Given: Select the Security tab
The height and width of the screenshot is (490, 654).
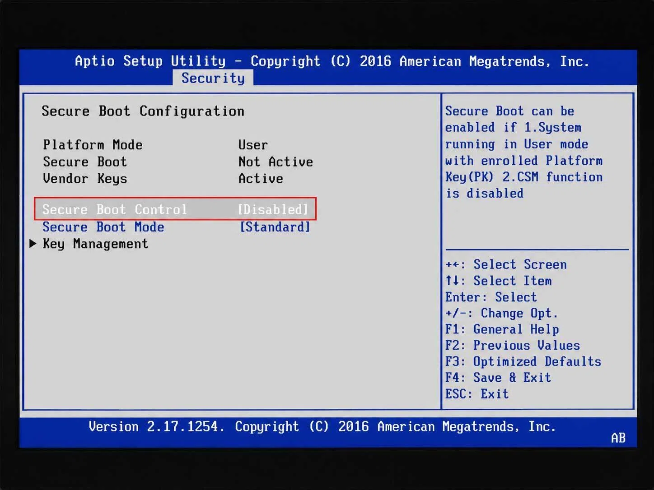Looking at the screenshot, I should [x=213, y=78].
